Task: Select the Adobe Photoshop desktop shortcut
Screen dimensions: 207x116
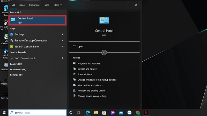Action: (x=5, y=54)
